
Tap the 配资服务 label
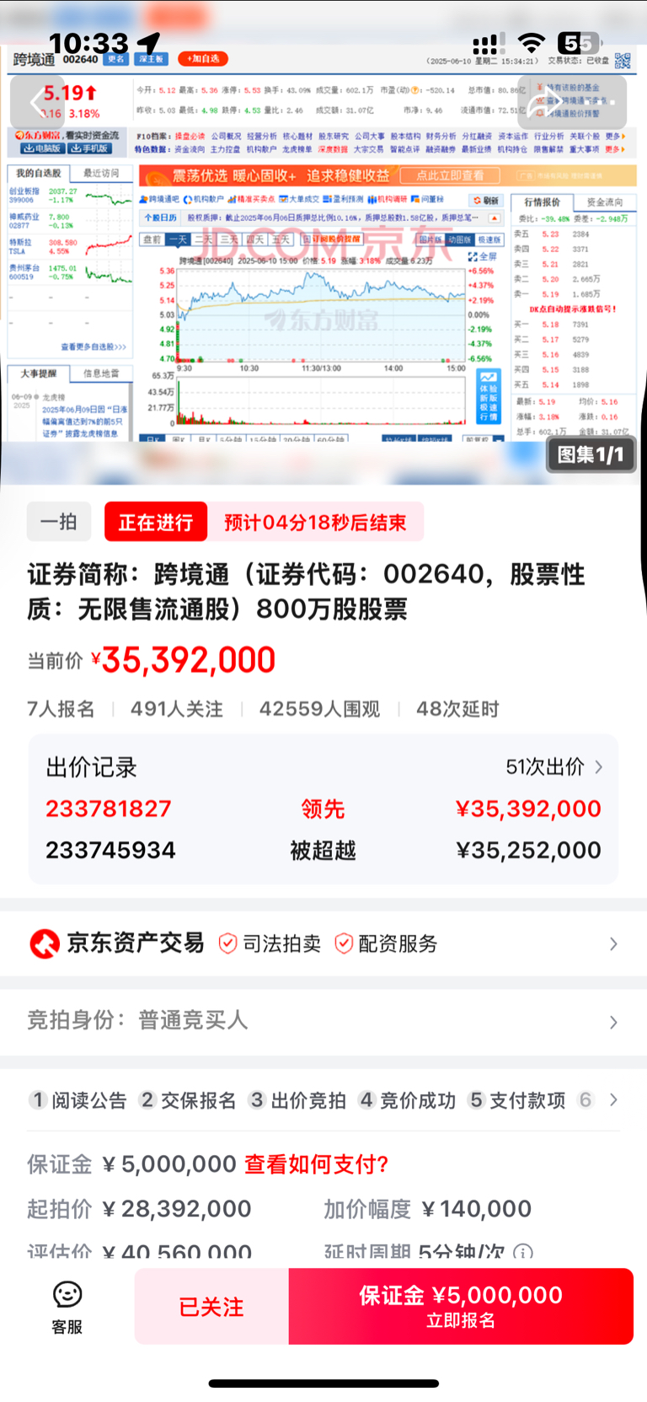tap(398, 943)
